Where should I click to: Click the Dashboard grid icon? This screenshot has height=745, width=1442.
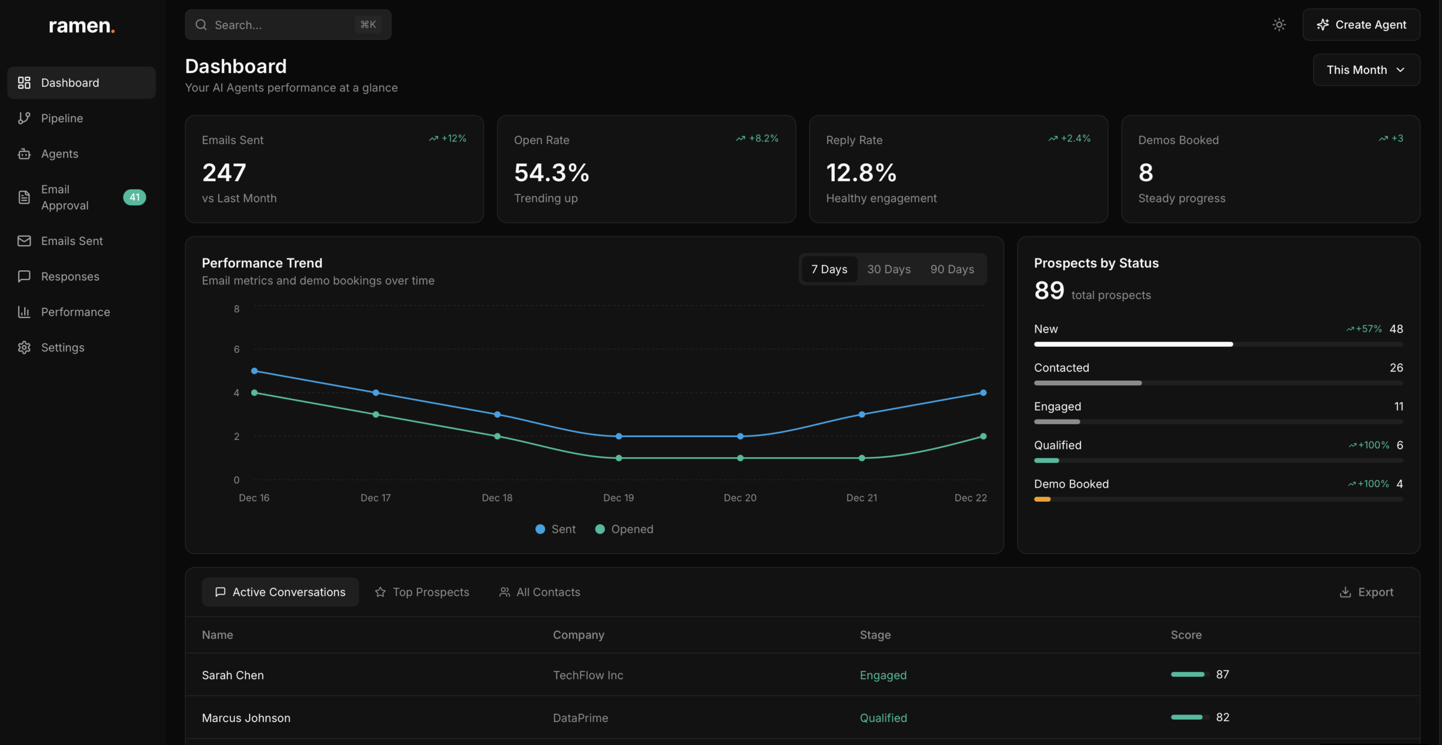pyautogui.click(x=24, y=83)
